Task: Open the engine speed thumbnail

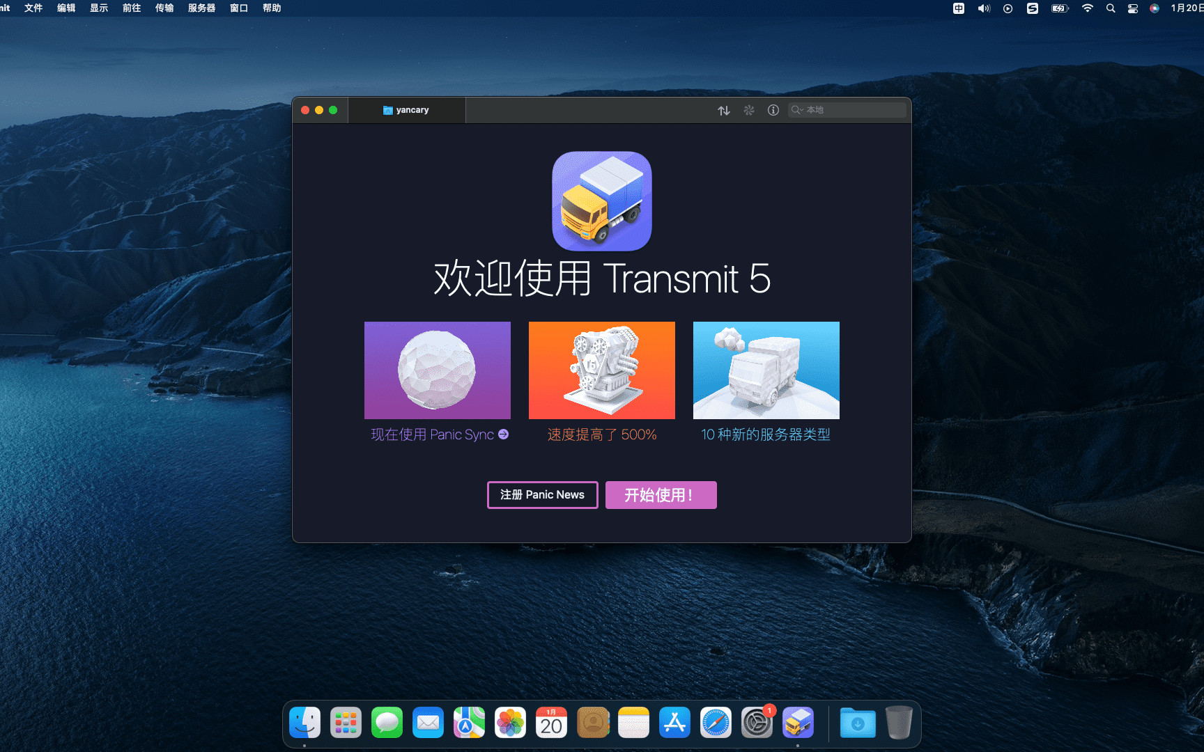Action: 602,370
